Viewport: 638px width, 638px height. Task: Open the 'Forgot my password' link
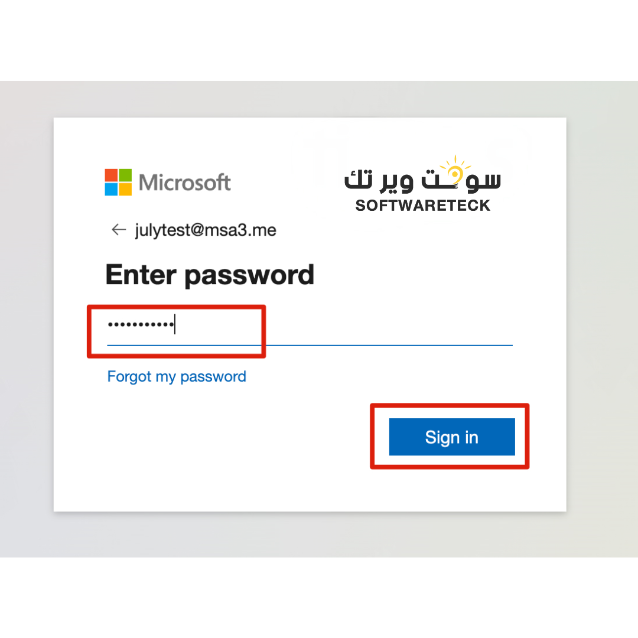[x=177, y=376]
